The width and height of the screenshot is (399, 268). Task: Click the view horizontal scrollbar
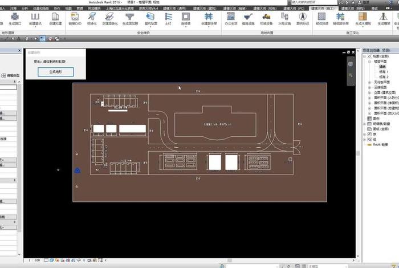(230, 261)
